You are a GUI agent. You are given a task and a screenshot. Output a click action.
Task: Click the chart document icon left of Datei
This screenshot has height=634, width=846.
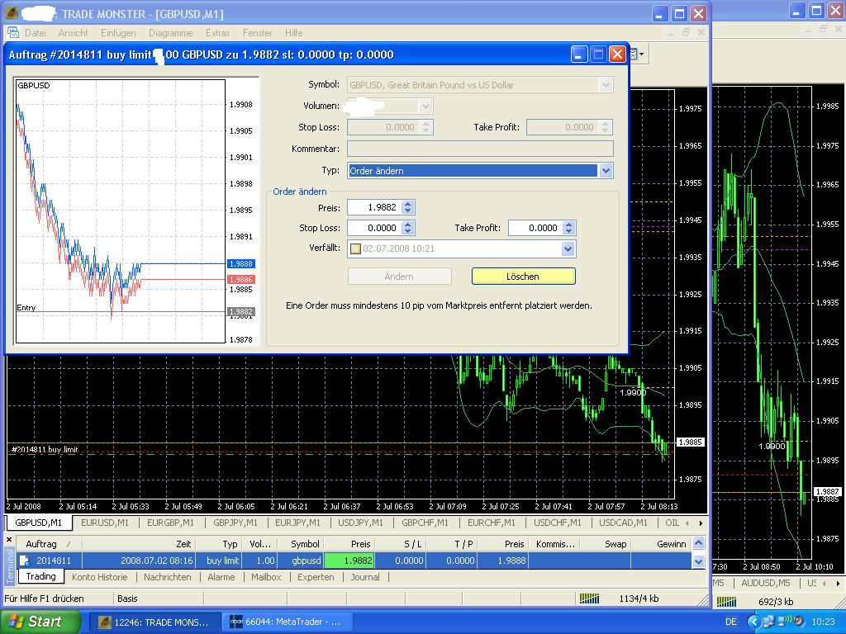(13, 33)
